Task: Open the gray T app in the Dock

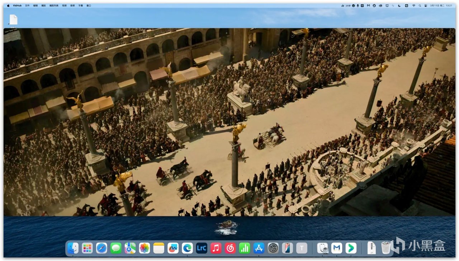Action: 302,248
